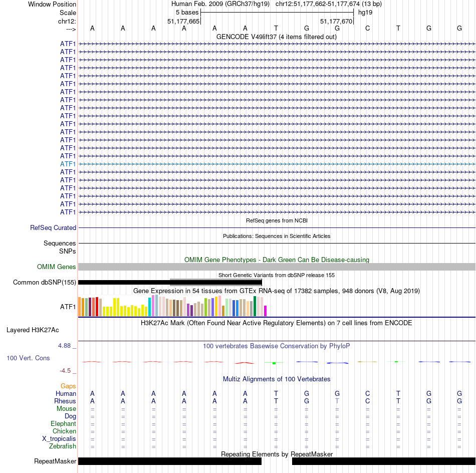Image resolution: width=476 pixels, height=473 pixels.
Task: Click the dark green bar in GTEx chart
Action: (x=255, y=306)
